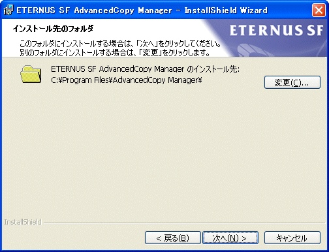Click the ETERNUS SF AdvancedCopy Manager のインストール先: label

(x=145, y=69)
